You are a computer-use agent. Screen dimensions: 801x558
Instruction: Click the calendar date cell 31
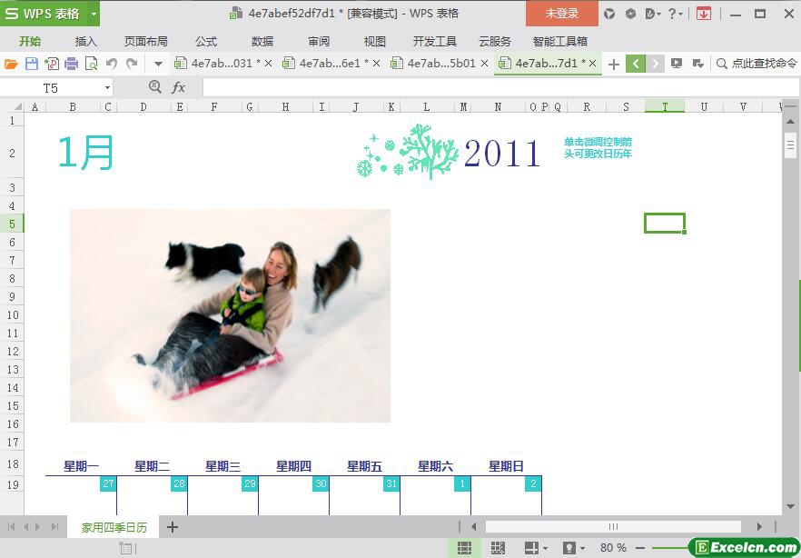tap(391, 483)
